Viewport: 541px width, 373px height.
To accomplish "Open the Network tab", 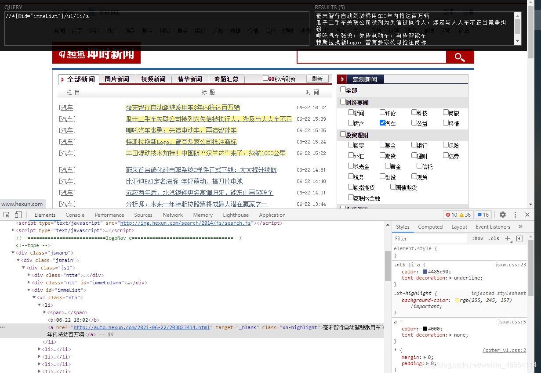I will pyautogui.click(x=173, y=215).
